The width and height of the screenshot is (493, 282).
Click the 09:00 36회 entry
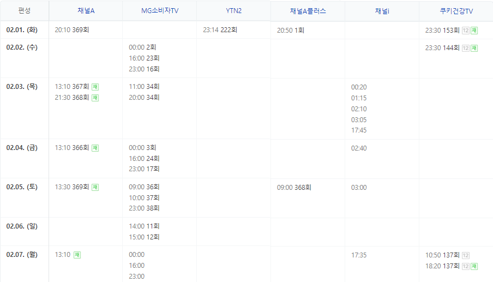click(x=144, y=187)
